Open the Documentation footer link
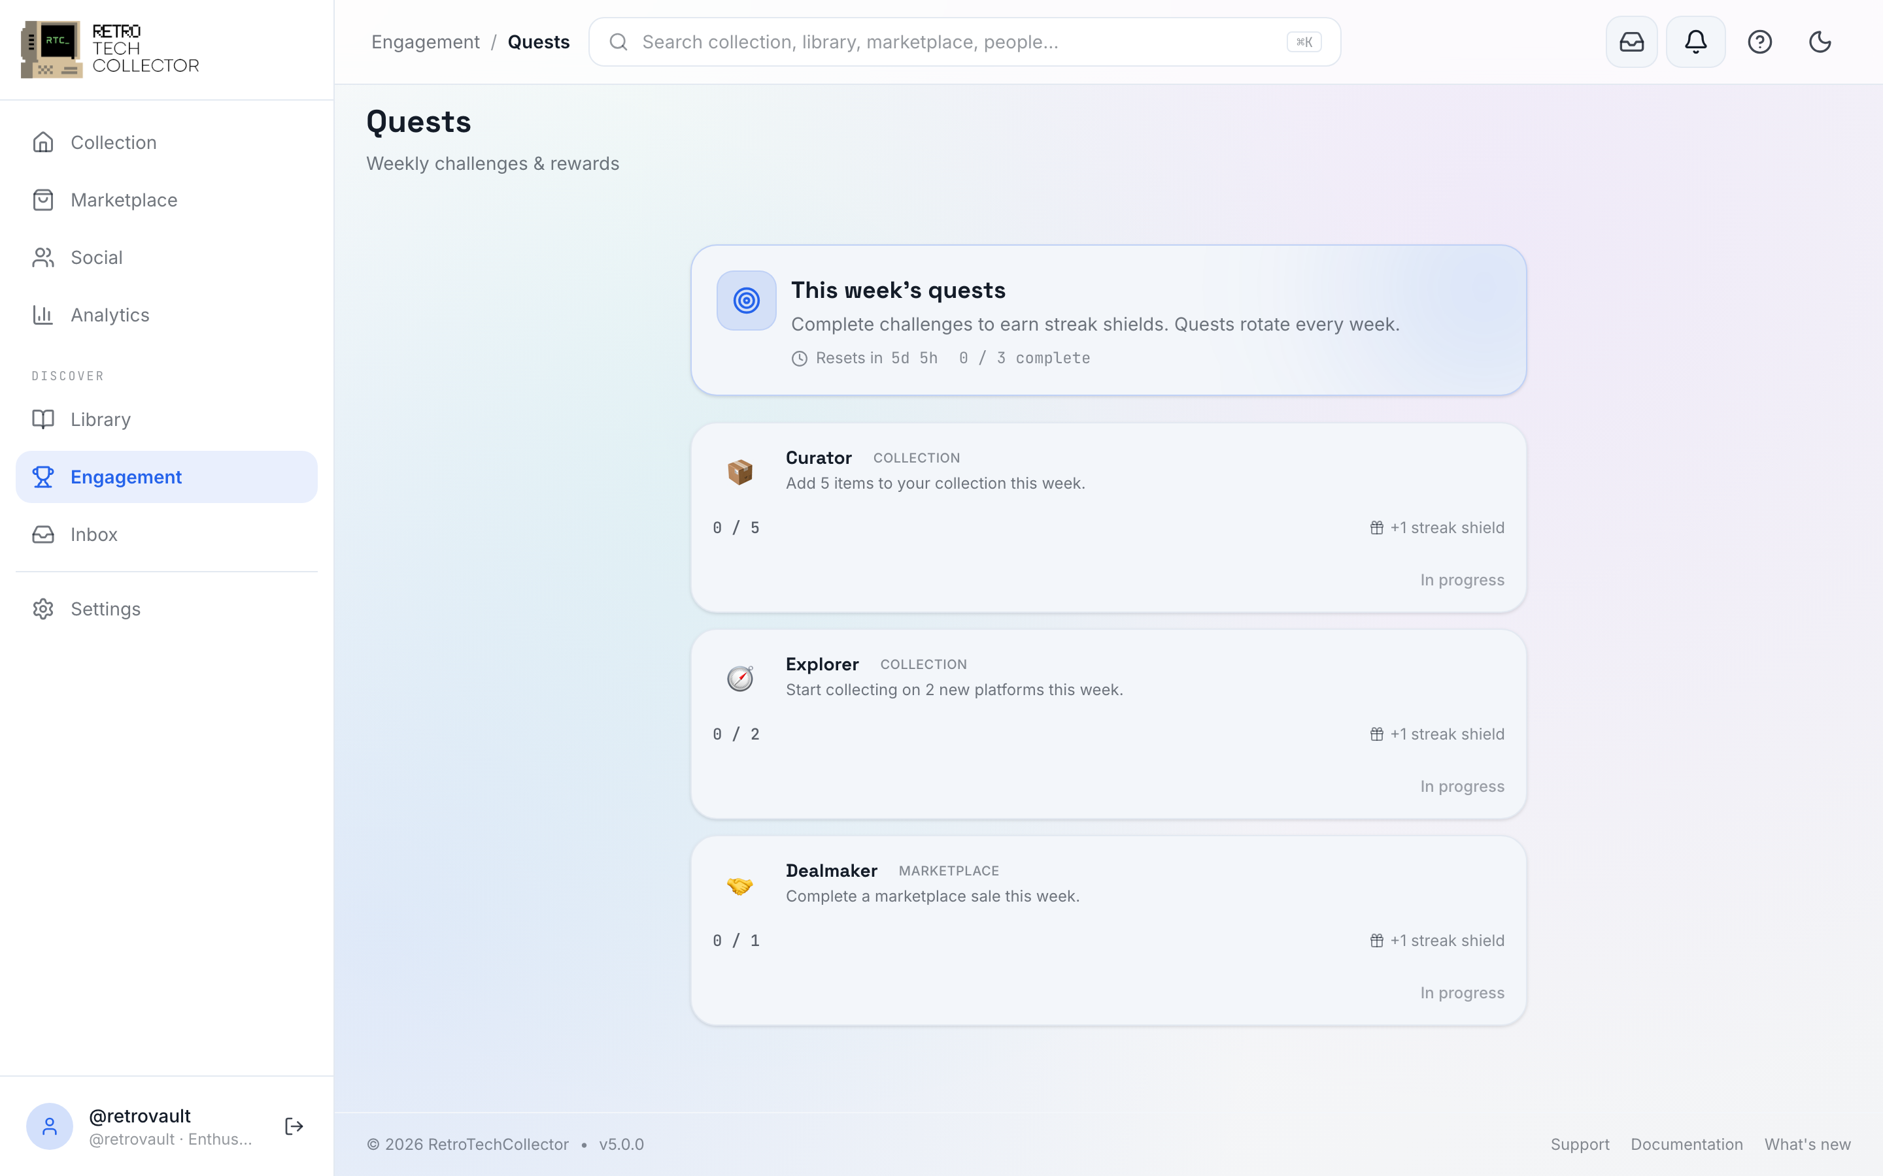Viewport: 1883px width, 1176px height. tap(1686, 1144)
